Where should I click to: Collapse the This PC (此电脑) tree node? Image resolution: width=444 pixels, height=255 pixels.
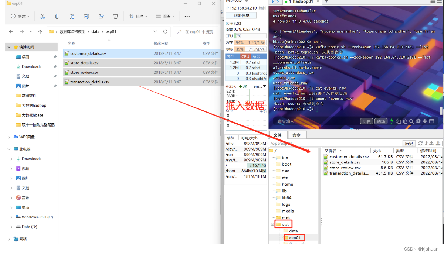tap(9, 149)
